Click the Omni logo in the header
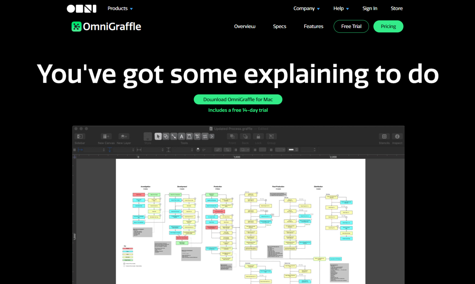475x284 pixels. (x=81, y=8)
